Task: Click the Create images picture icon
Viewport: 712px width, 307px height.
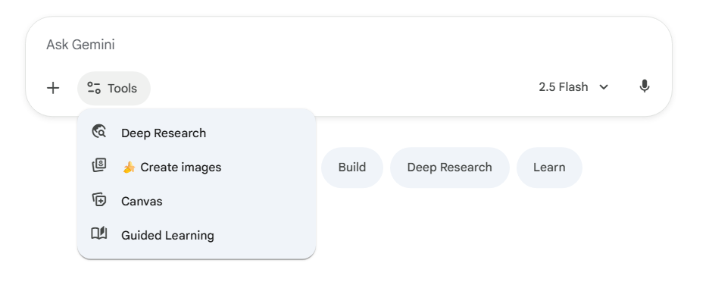Action: click(x=99, y=166)
